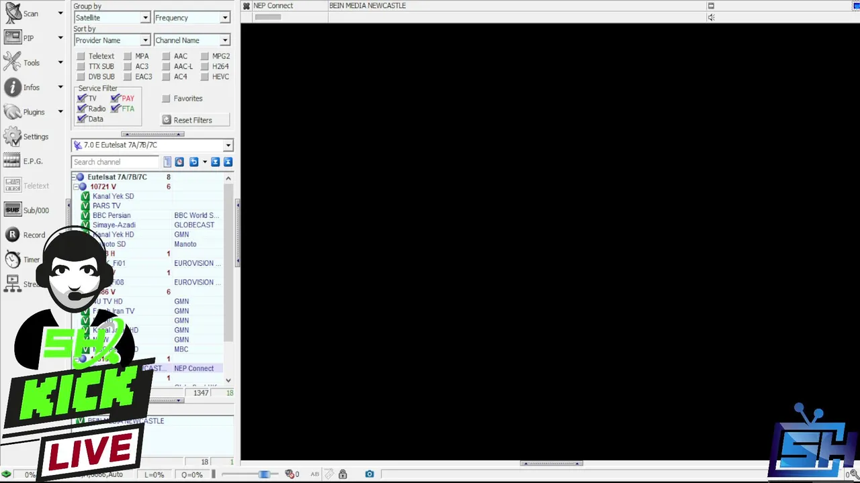Collapse the 10721 V frequency node
The image size is (860, 483).
pos(75,187)
